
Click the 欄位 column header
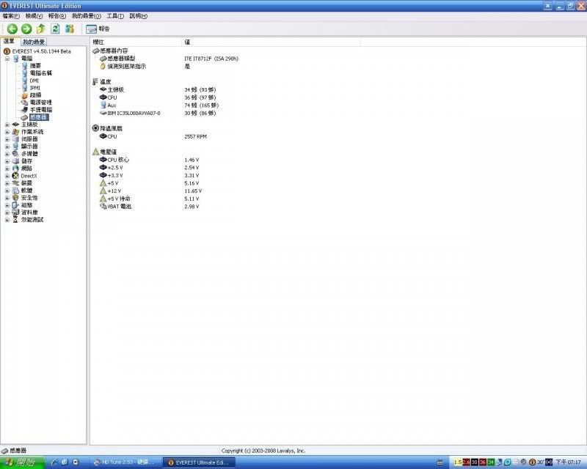pyautogui.click(x=99, y=42)
